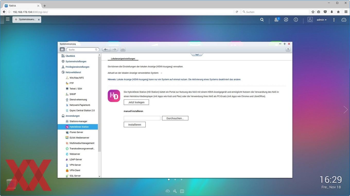Viewport: 350px width, 196px height.
Task: Expand the collapsed panel chevron at top
Action: coord(197,55)
